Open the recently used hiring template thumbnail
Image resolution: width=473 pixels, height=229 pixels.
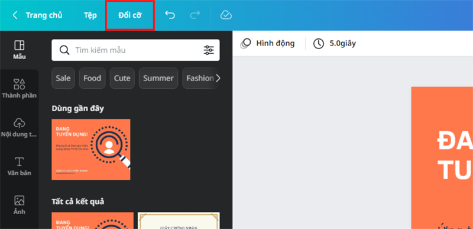[91, 149]
